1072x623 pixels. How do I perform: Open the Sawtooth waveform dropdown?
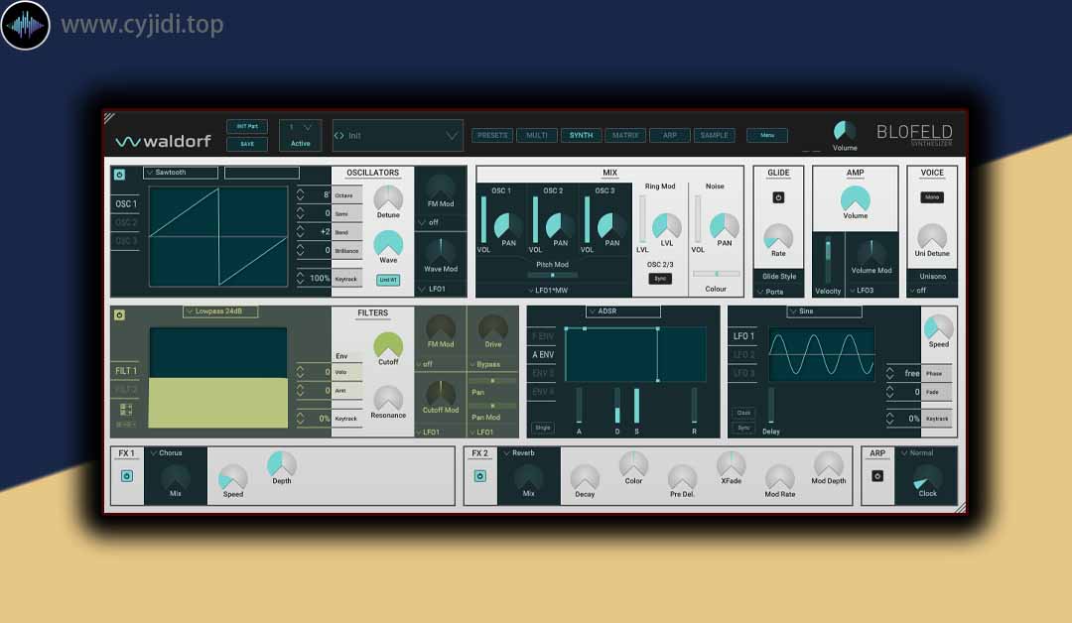(182, 173)
